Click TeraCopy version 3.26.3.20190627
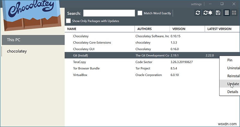This screenshot has height=127, width=240. click(181, 62)
